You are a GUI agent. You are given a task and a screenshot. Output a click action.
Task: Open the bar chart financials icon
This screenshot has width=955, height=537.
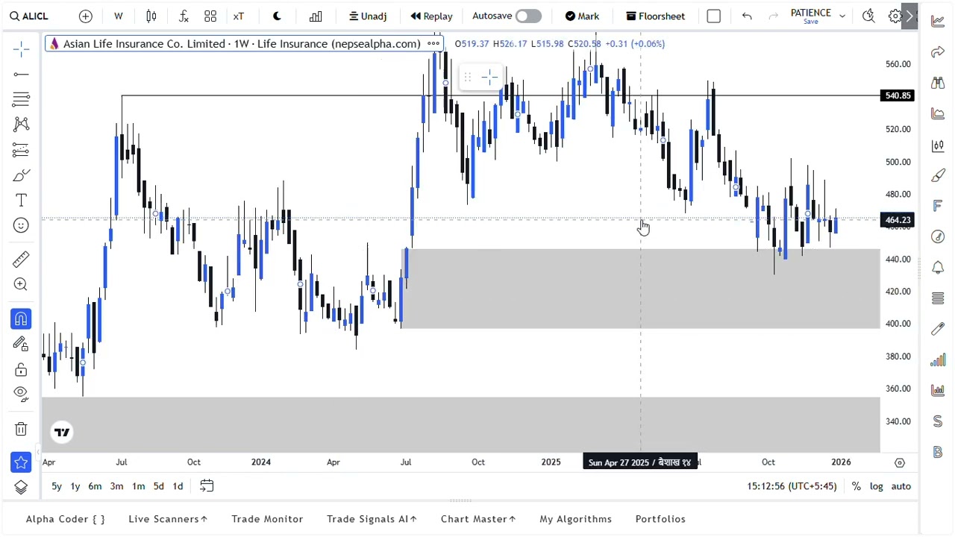(316, 16)
